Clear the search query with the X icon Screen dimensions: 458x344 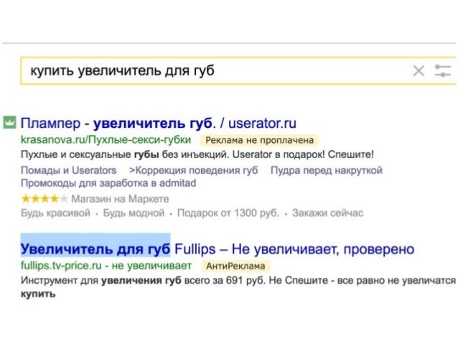pyautogui.click(x=419, y=70)
